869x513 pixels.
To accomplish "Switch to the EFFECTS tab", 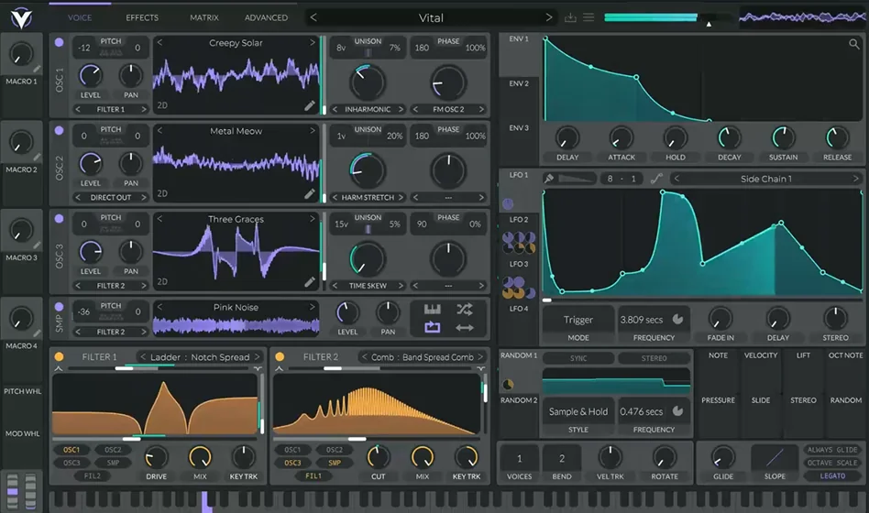I will pyautogui.click(x=142, y=17).
